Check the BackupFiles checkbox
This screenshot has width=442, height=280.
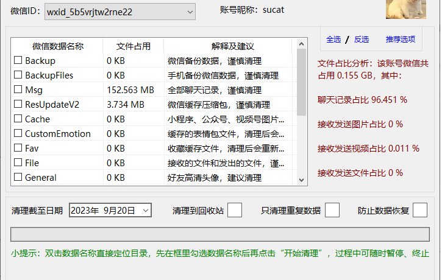[18, 75]
